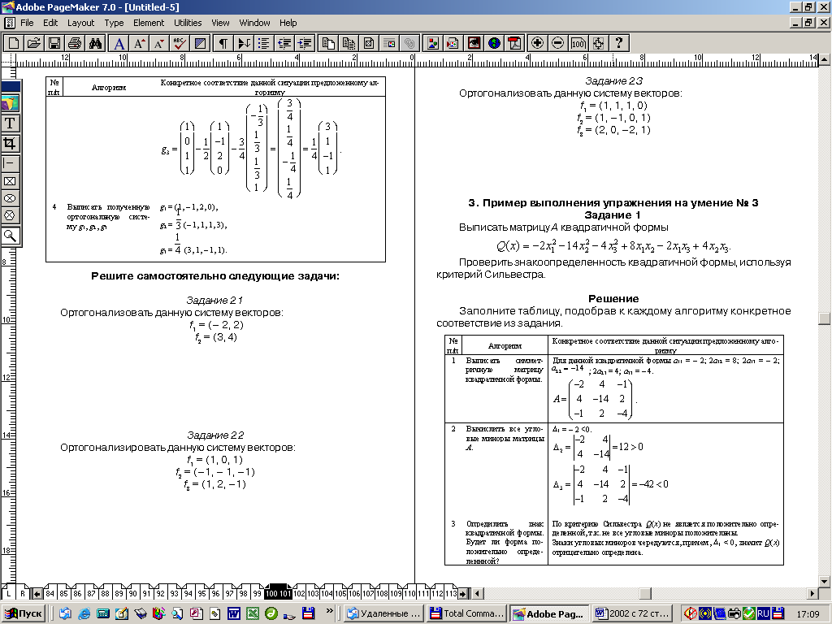Switch to Total Commander taskbar button

click(x=467, y=613)
